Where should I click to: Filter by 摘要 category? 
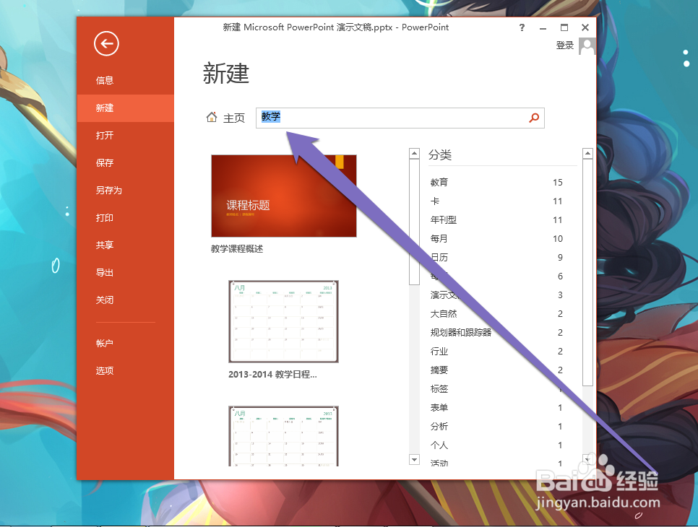[x=496, y=370]
